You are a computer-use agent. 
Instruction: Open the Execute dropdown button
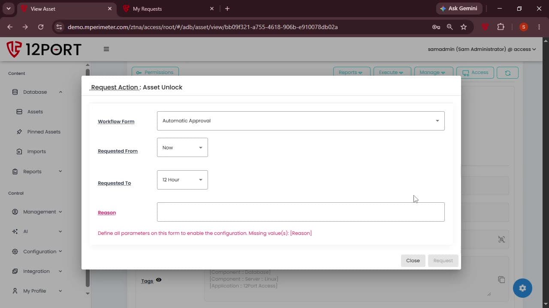click(x=392, y=73)
